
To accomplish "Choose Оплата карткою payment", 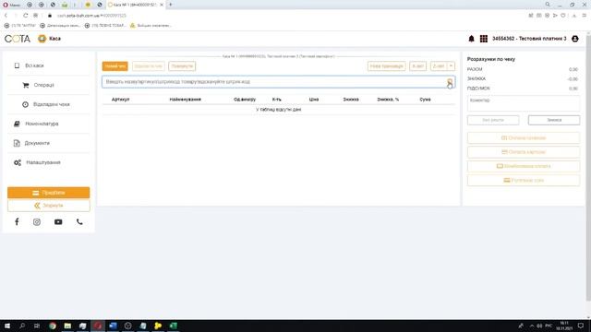I will pos(524,152).
